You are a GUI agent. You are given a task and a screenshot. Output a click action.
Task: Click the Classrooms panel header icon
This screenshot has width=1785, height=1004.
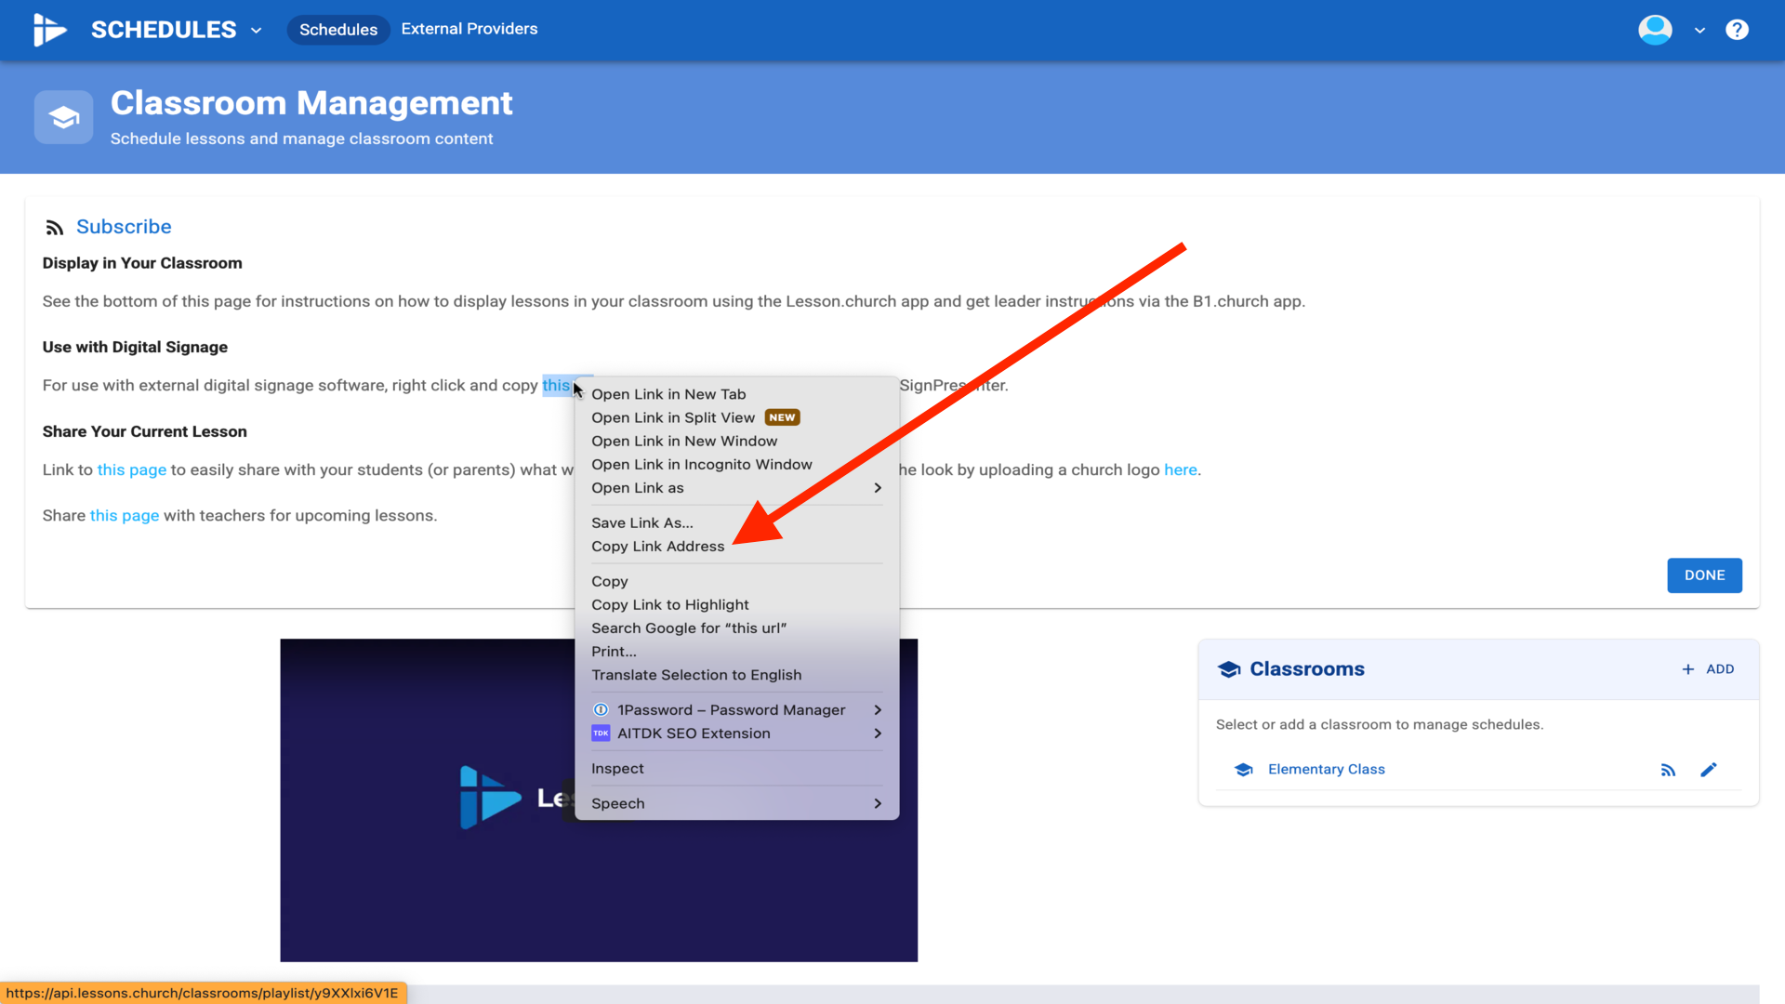[x=1228, y=669]
